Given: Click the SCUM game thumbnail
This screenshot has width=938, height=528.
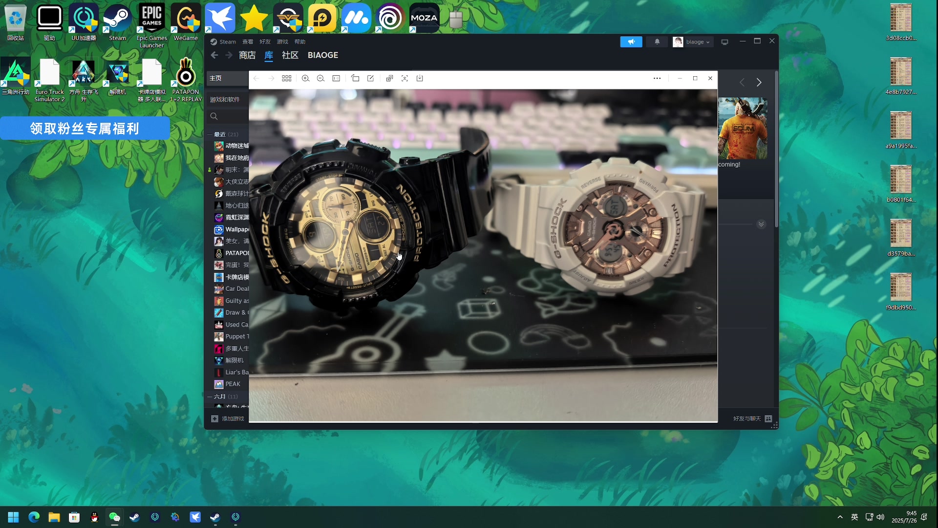Looking at the screenshot, I should click(743, 128).
